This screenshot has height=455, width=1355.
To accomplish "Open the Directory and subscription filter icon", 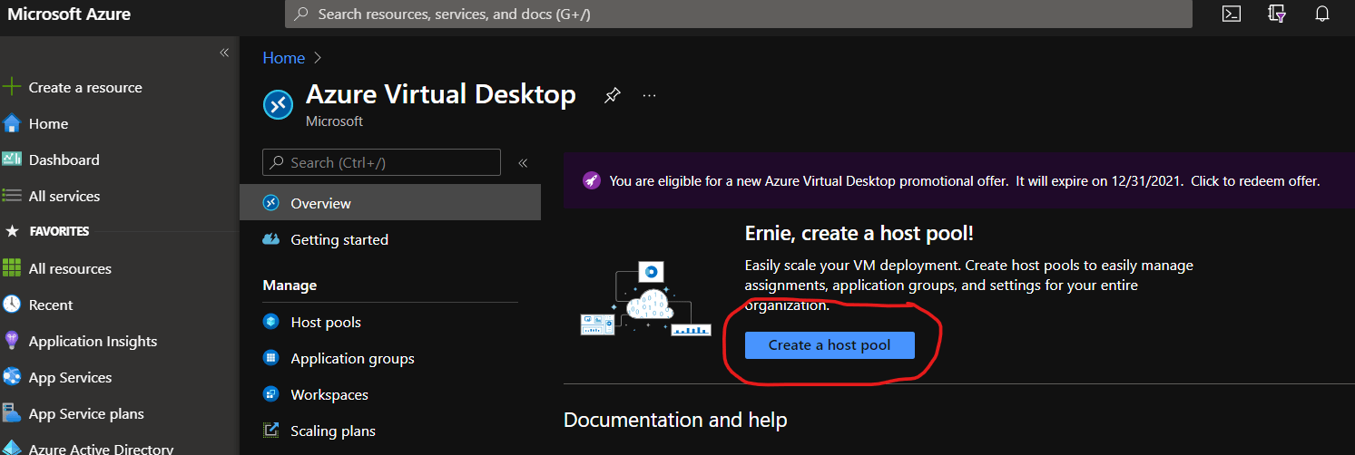I will 1277,14.
